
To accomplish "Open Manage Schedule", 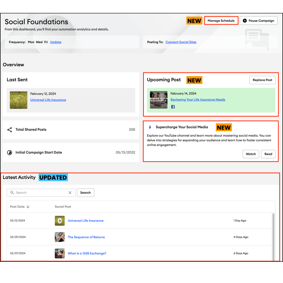I will click(221, 21).
